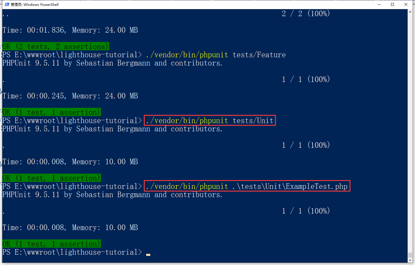Click the blinking cursor at the last prompt
The image size is (415, 265).
(x=148, y=254)
